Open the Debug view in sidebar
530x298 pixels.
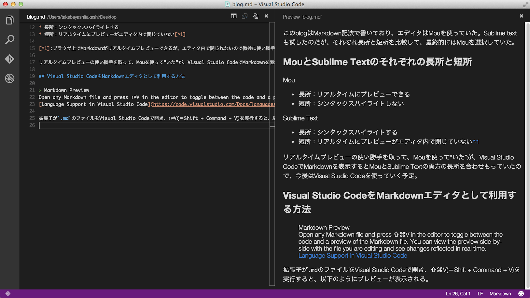pos(10,78)
